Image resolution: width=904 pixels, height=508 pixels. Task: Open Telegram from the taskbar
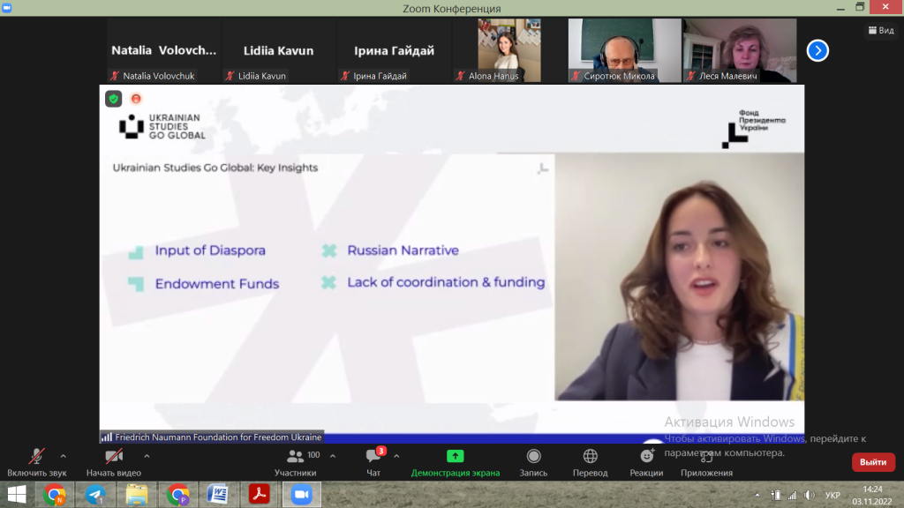tap(95, 495)
